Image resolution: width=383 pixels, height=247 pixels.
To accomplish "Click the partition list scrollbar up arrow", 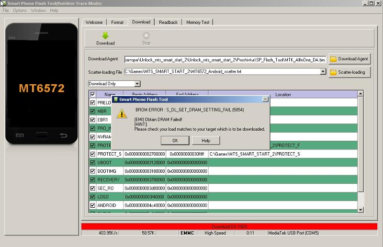I will [360, 94].
